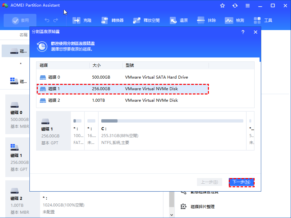Click VMware Virtual SATA Hard Drive text
This screenshot has width=291, height=218.
point(157,77)
